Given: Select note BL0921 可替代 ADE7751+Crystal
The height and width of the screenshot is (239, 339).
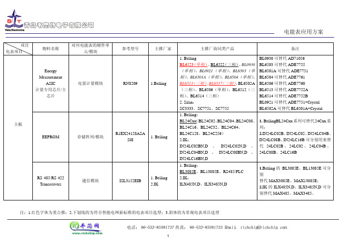Looking at the screenshot, I should click(x=289, y=102).
